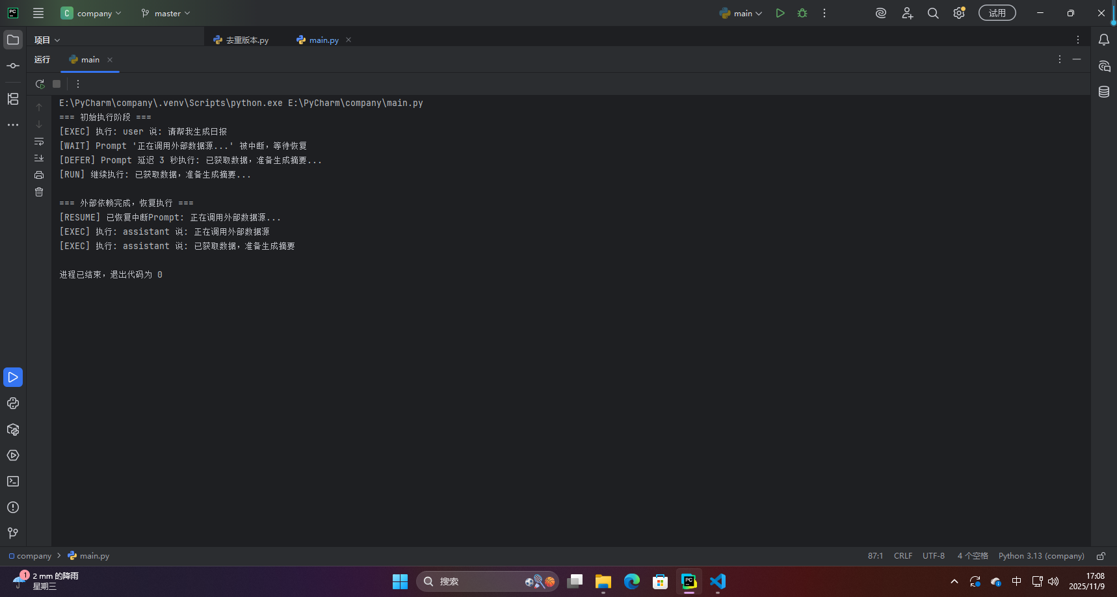The height and width of the screenshot is (597, 1117).
Task: Open the Git tool window
Action: coord(13,533)
